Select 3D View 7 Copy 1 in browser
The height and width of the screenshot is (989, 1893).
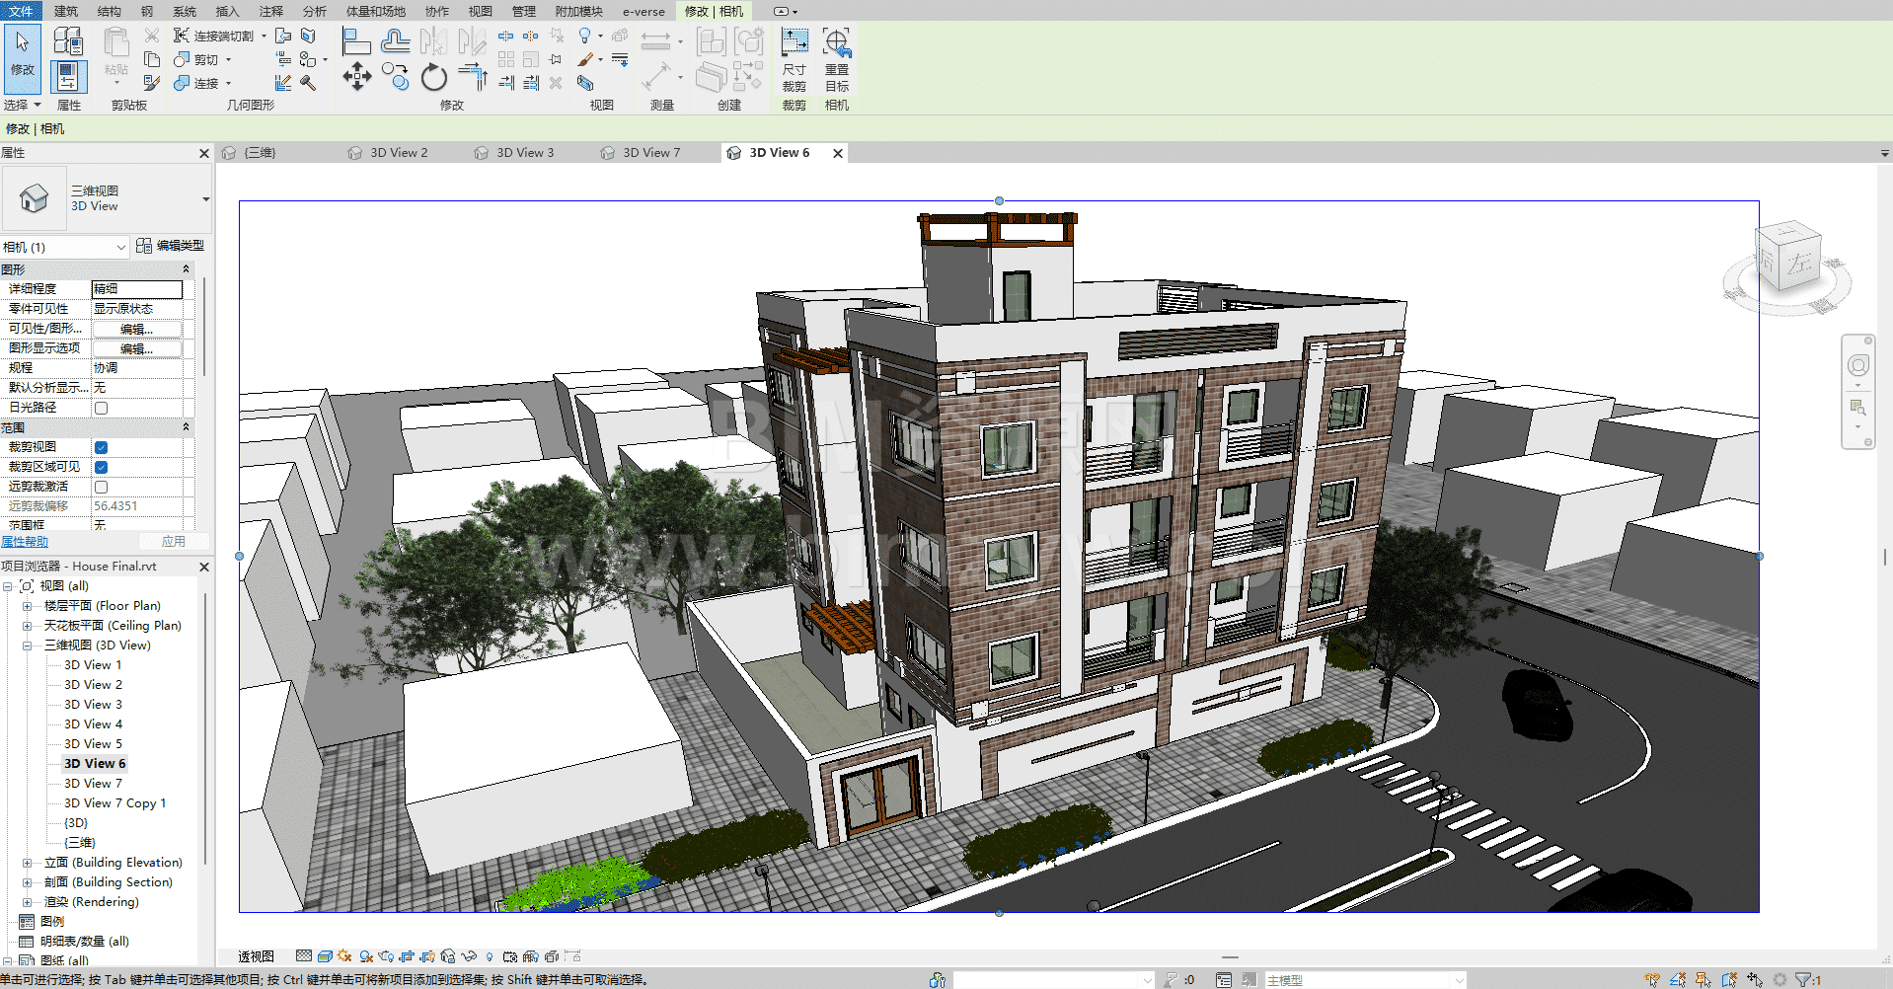(x=115, y=803)
